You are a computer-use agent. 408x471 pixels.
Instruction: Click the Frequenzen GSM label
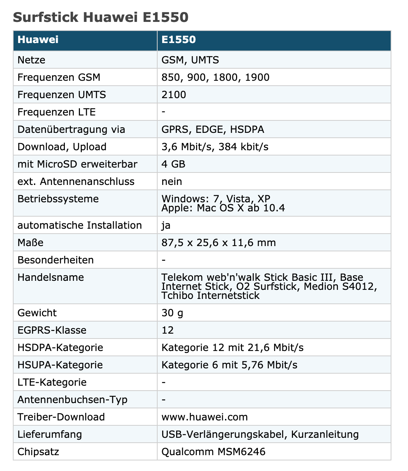[59, 77]
